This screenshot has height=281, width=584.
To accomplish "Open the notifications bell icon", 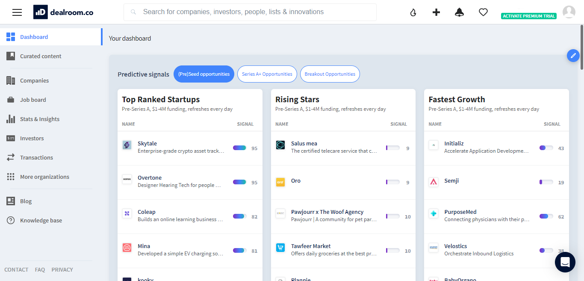I will coord(459,12).
